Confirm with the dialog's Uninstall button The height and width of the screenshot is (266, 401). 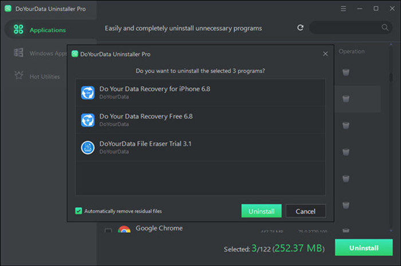tap(261, 211)
